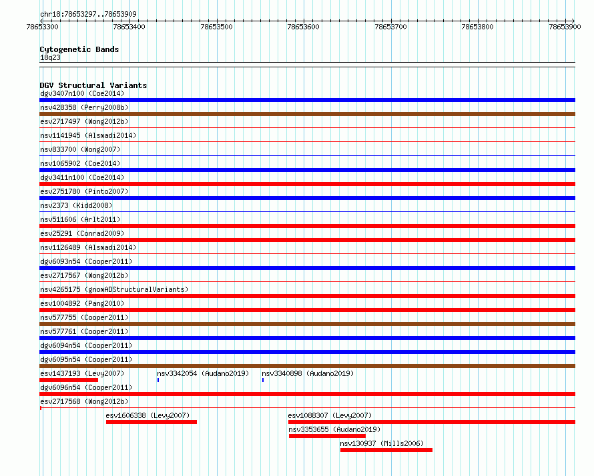Screen dimensions: 594x476
Task: Select nsv511606 (Arlt2011) label
Action: tap(80, 219)
